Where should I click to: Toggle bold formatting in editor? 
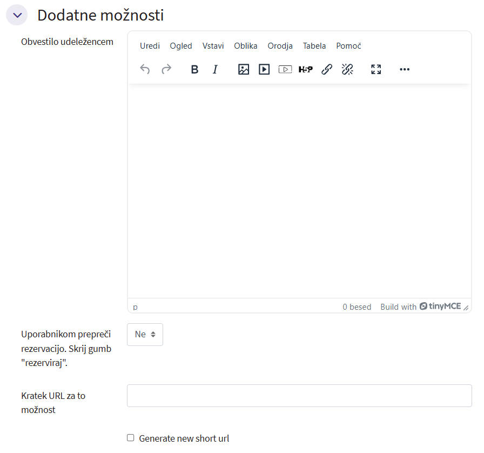(x=195, y=69)
